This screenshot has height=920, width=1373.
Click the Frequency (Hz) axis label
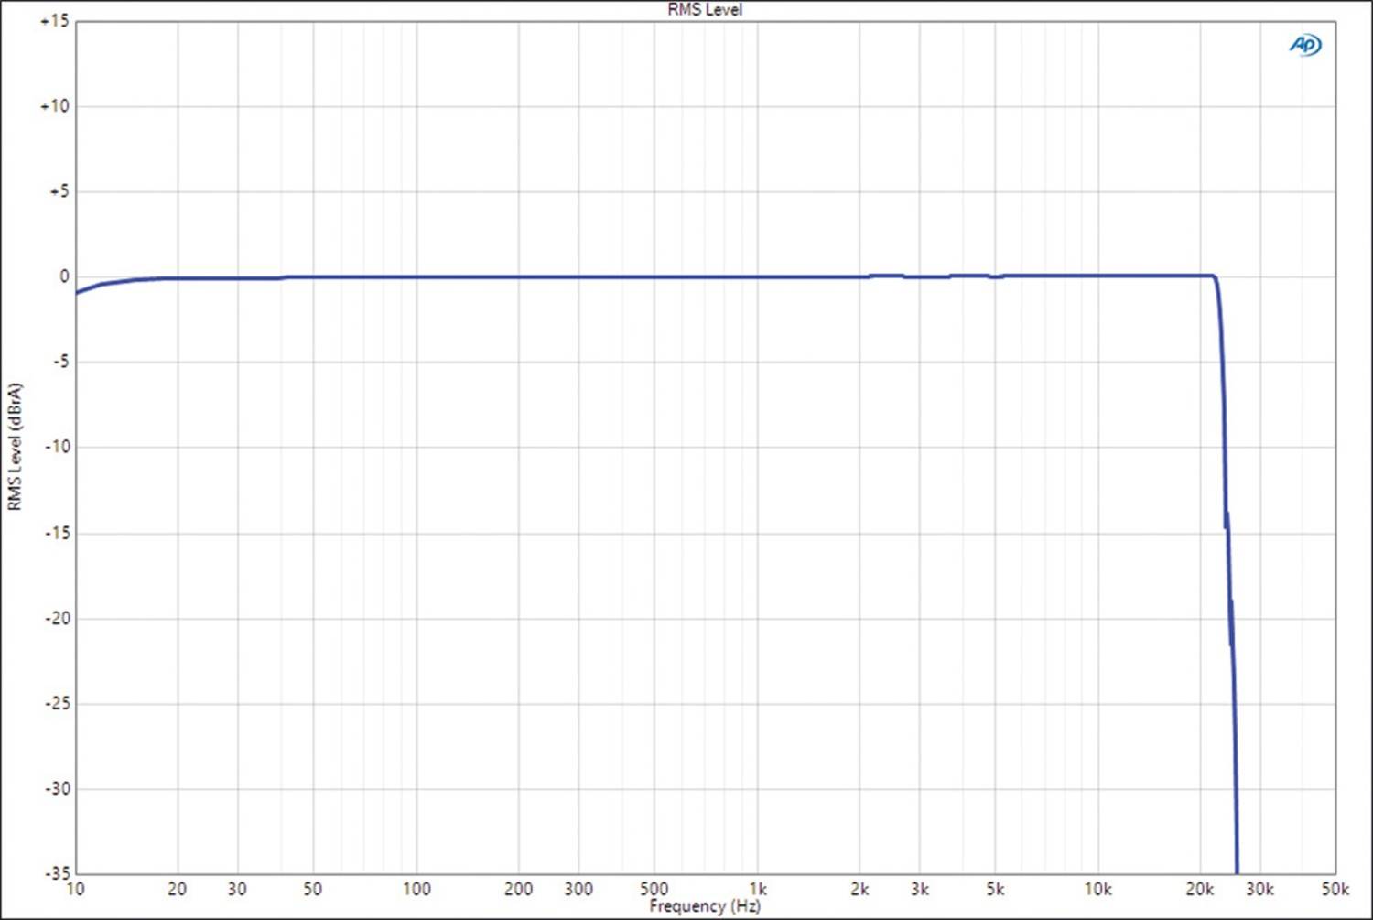[705, 906]
